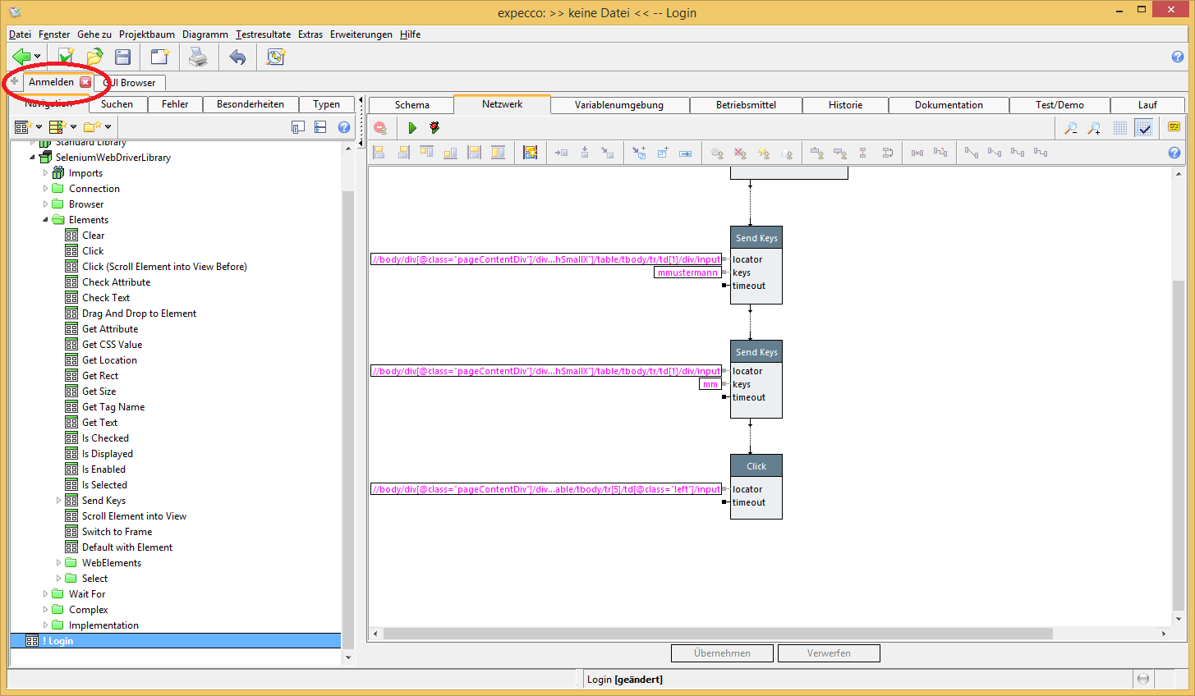
Task: Toggle the checked snap option beside the grid icon
Action: (x=1143, y=128)
